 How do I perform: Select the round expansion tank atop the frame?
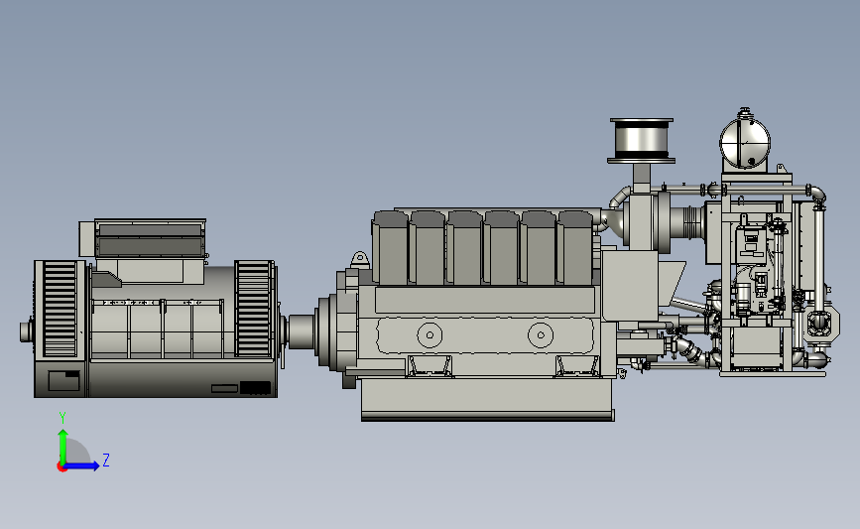(745, 142)
